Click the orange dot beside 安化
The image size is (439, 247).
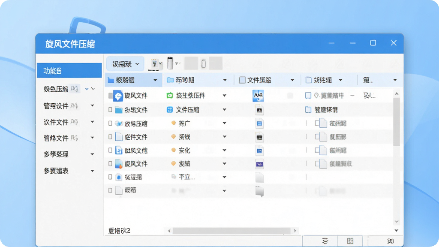174,150
